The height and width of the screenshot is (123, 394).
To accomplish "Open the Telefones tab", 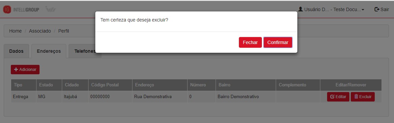I will 85,51.
